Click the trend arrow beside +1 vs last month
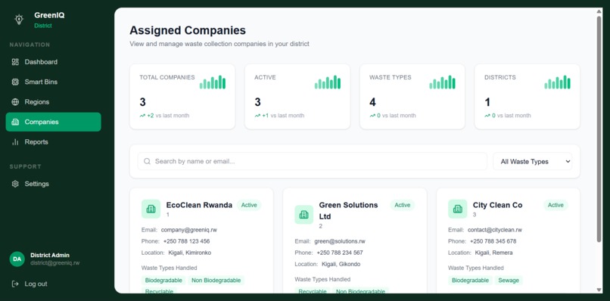610x301 pixels. (257, 116)
